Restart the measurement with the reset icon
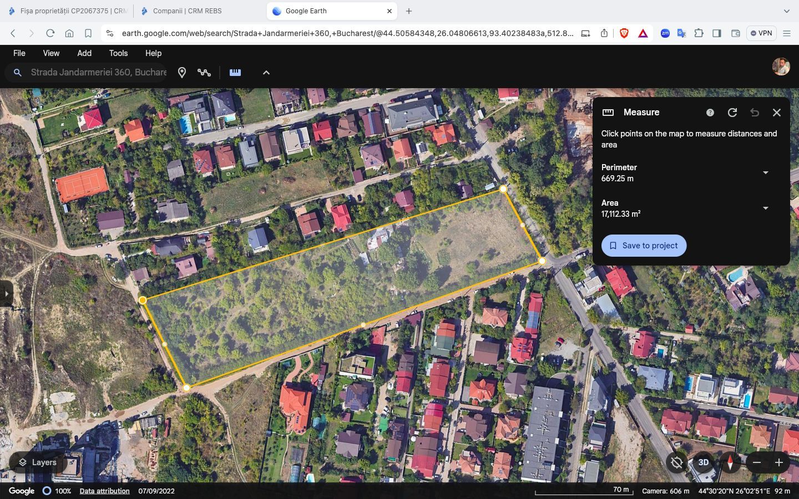Image resolution: width=799 pixels, height=499 pixels. coord(732,113)
